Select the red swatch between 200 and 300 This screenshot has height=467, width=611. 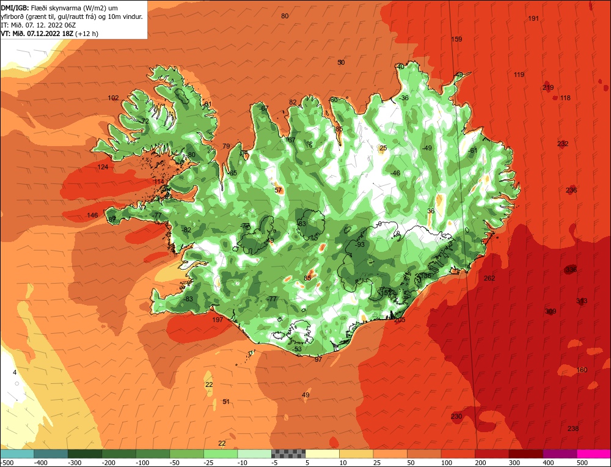tap(492, 454)
